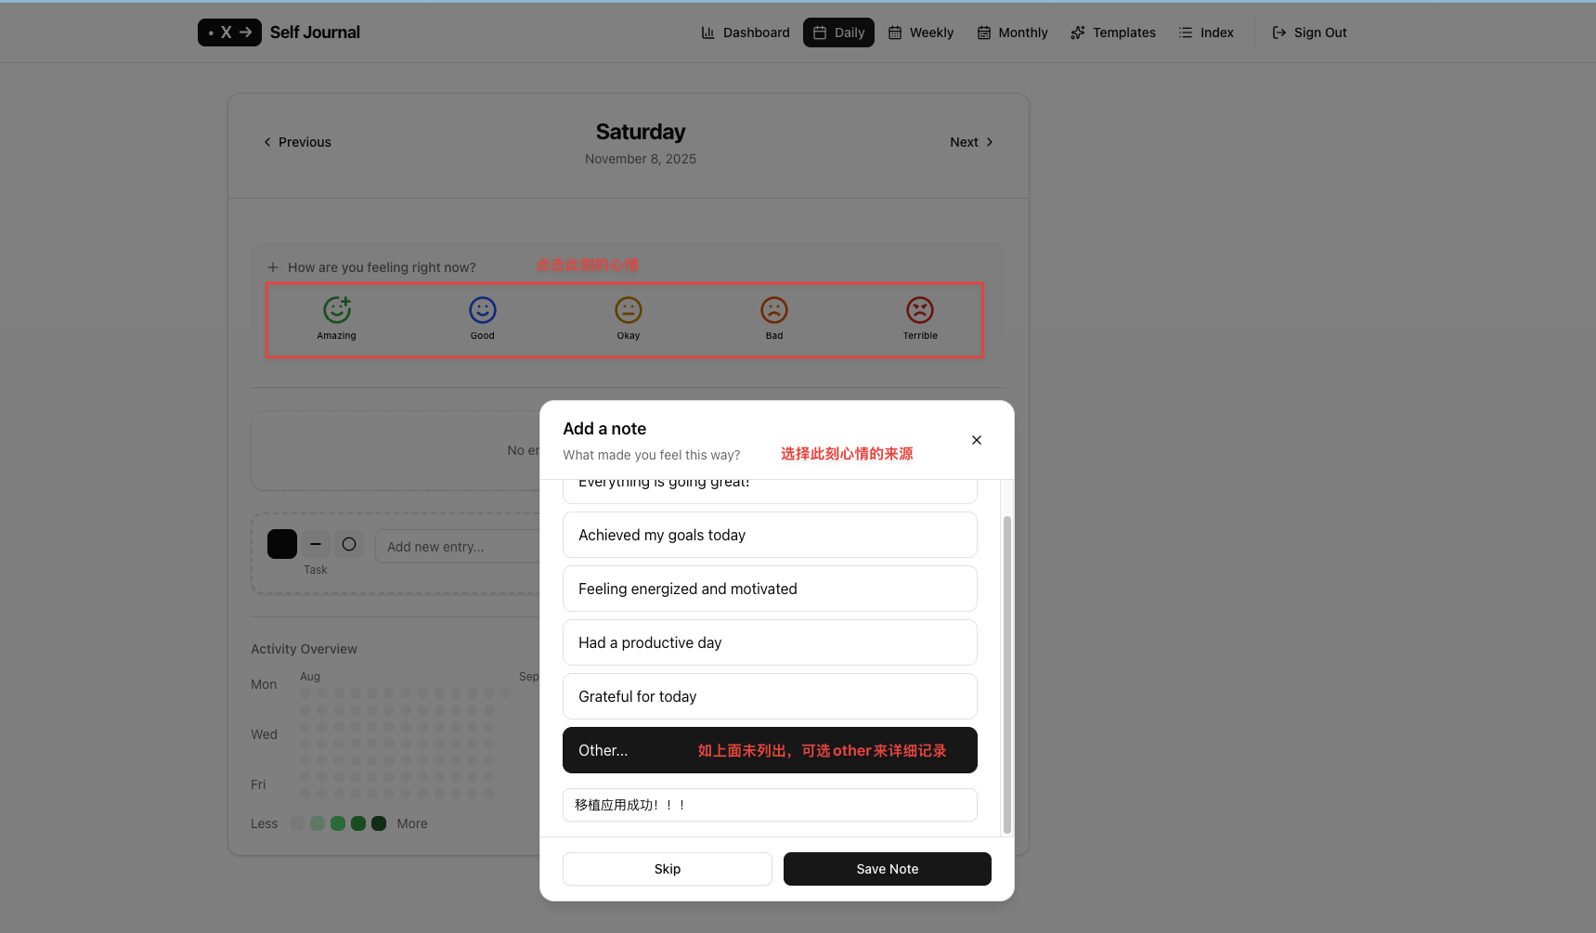1596x933 pixels.
Task: Click the dialog's vertical scrollbar
Action: click(1007, 674)
